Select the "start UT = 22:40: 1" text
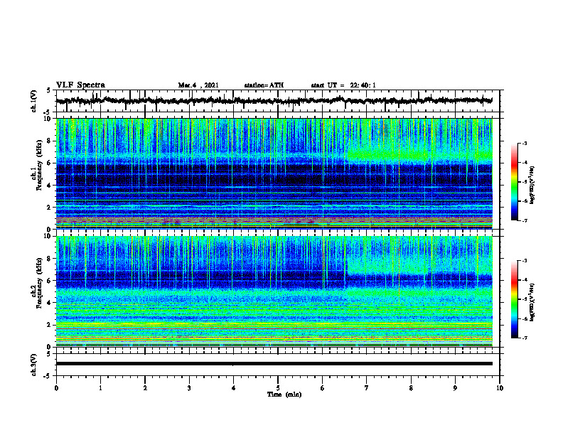This screenshot has width=563, height=435. pos(343,85)
